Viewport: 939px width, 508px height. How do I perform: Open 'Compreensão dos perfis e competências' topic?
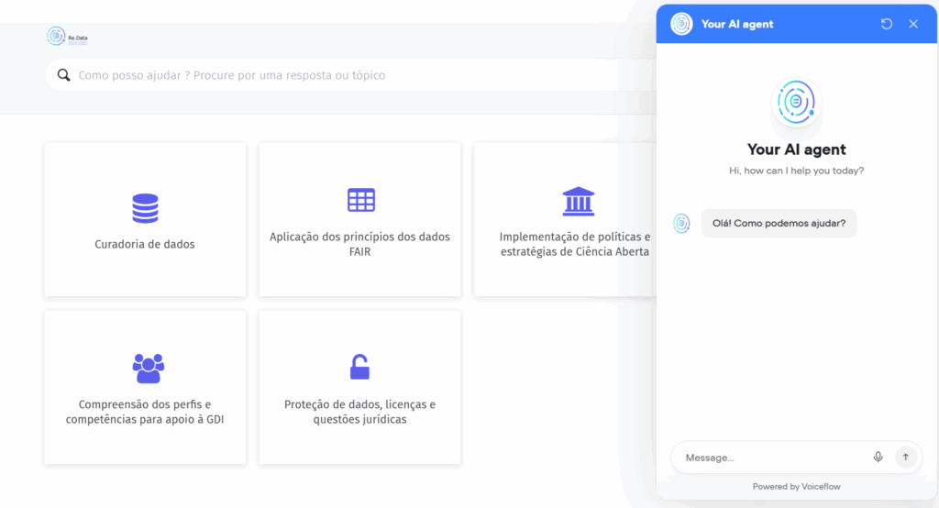(145, 412)
